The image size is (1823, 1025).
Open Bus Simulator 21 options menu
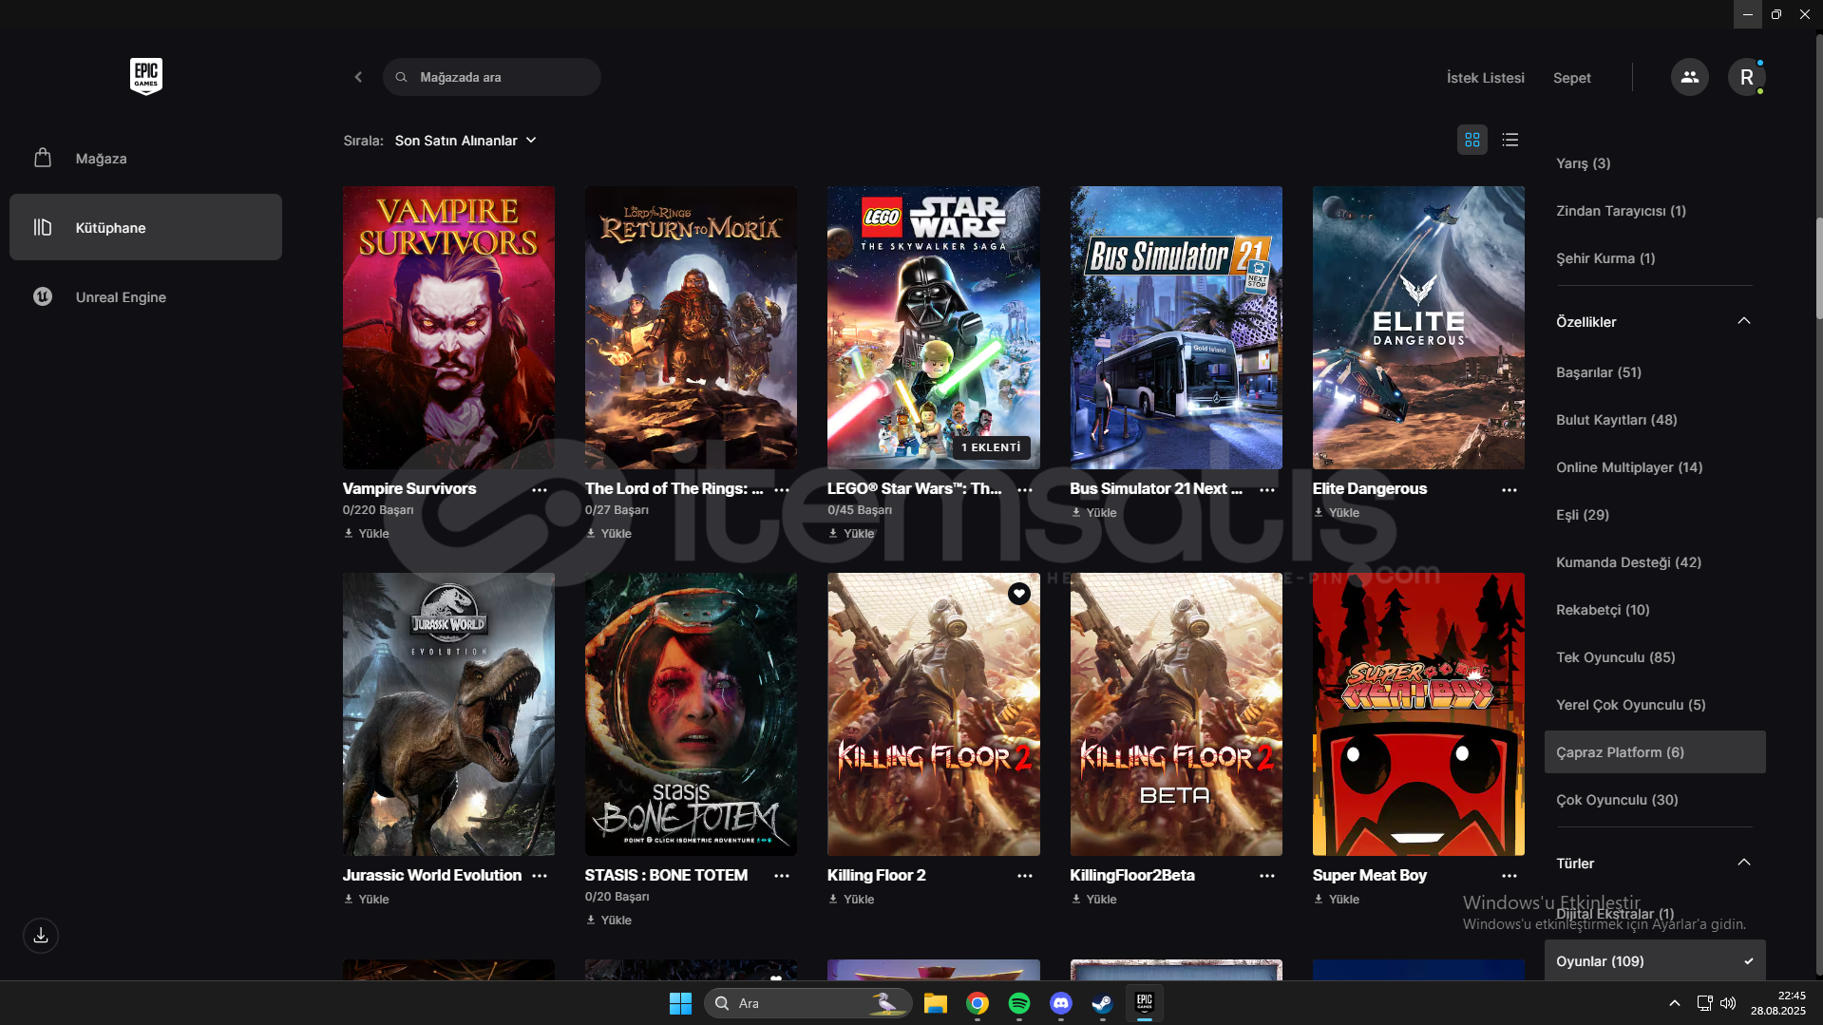click(1267, 489)
